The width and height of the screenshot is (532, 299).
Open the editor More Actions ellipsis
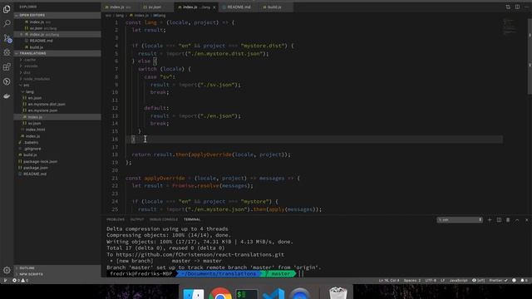click(x=526, y=7)
